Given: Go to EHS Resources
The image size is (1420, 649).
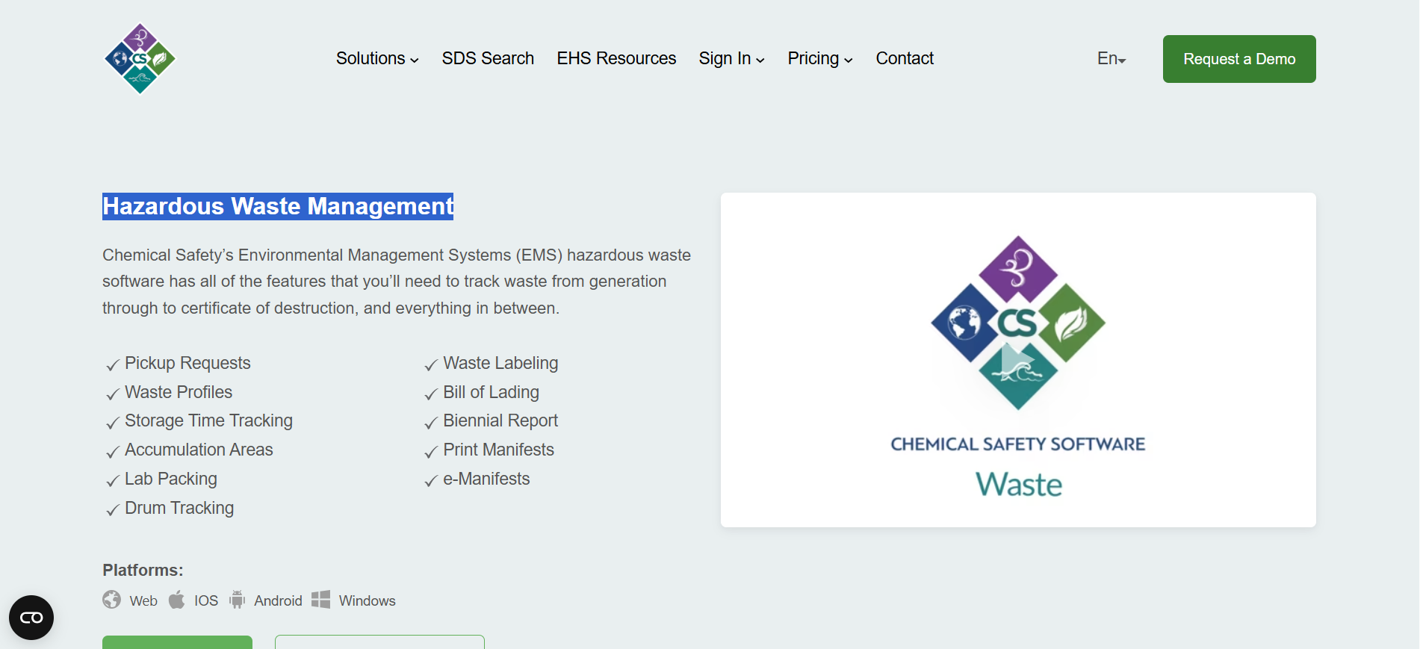Looking at the screenshot, I should pos(616,58).
